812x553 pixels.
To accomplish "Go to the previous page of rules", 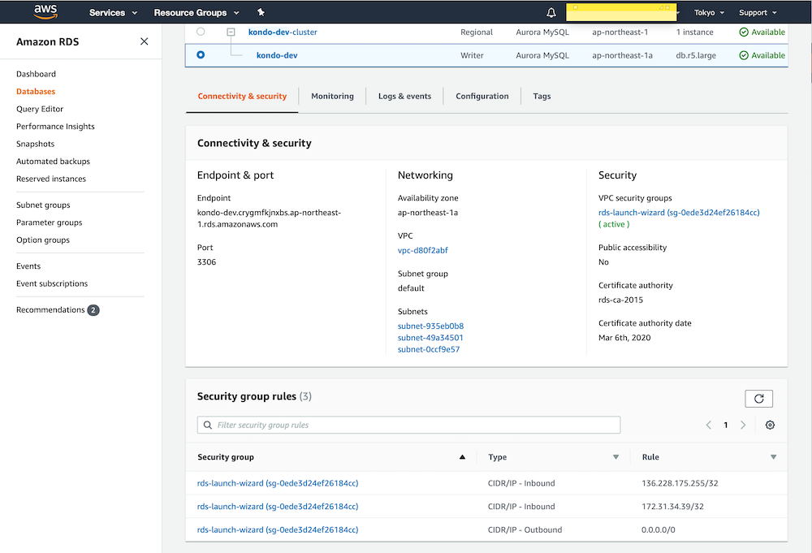I will tap(708, 424).
